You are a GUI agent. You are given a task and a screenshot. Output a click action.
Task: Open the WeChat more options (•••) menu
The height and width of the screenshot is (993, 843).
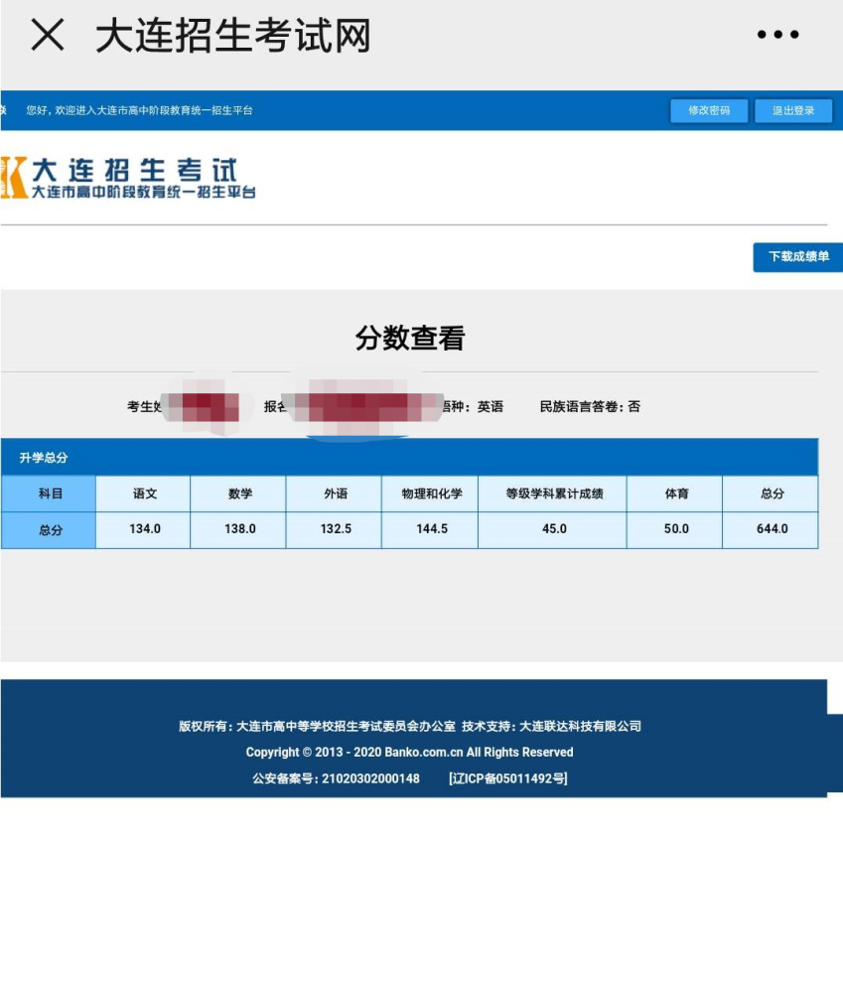click(777, 35)
